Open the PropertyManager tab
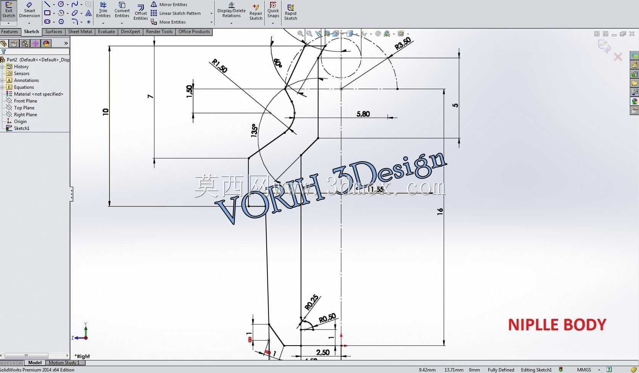The image size is (639, 373). pyautogui.click(x=14, y=43)
